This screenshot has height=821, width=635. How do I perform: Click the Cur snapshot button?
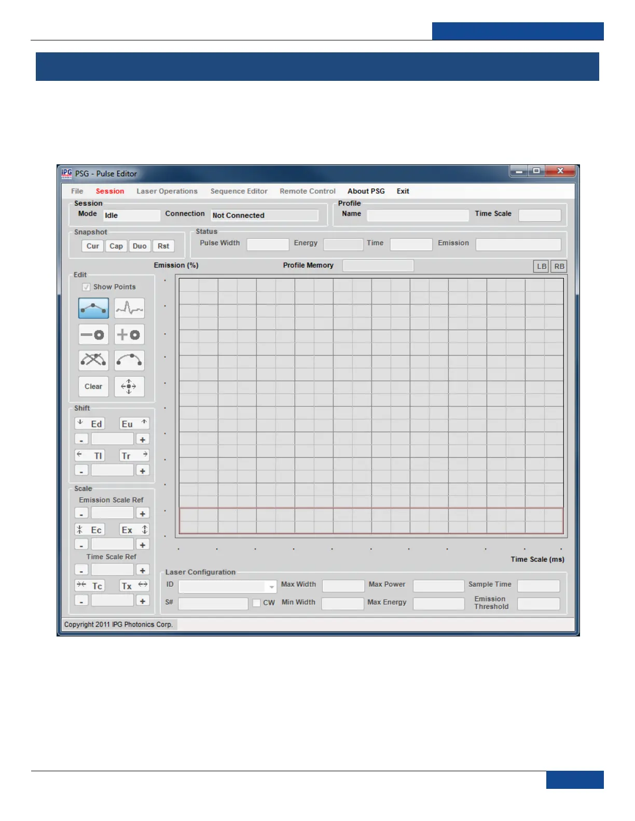[x=93, y=246]
